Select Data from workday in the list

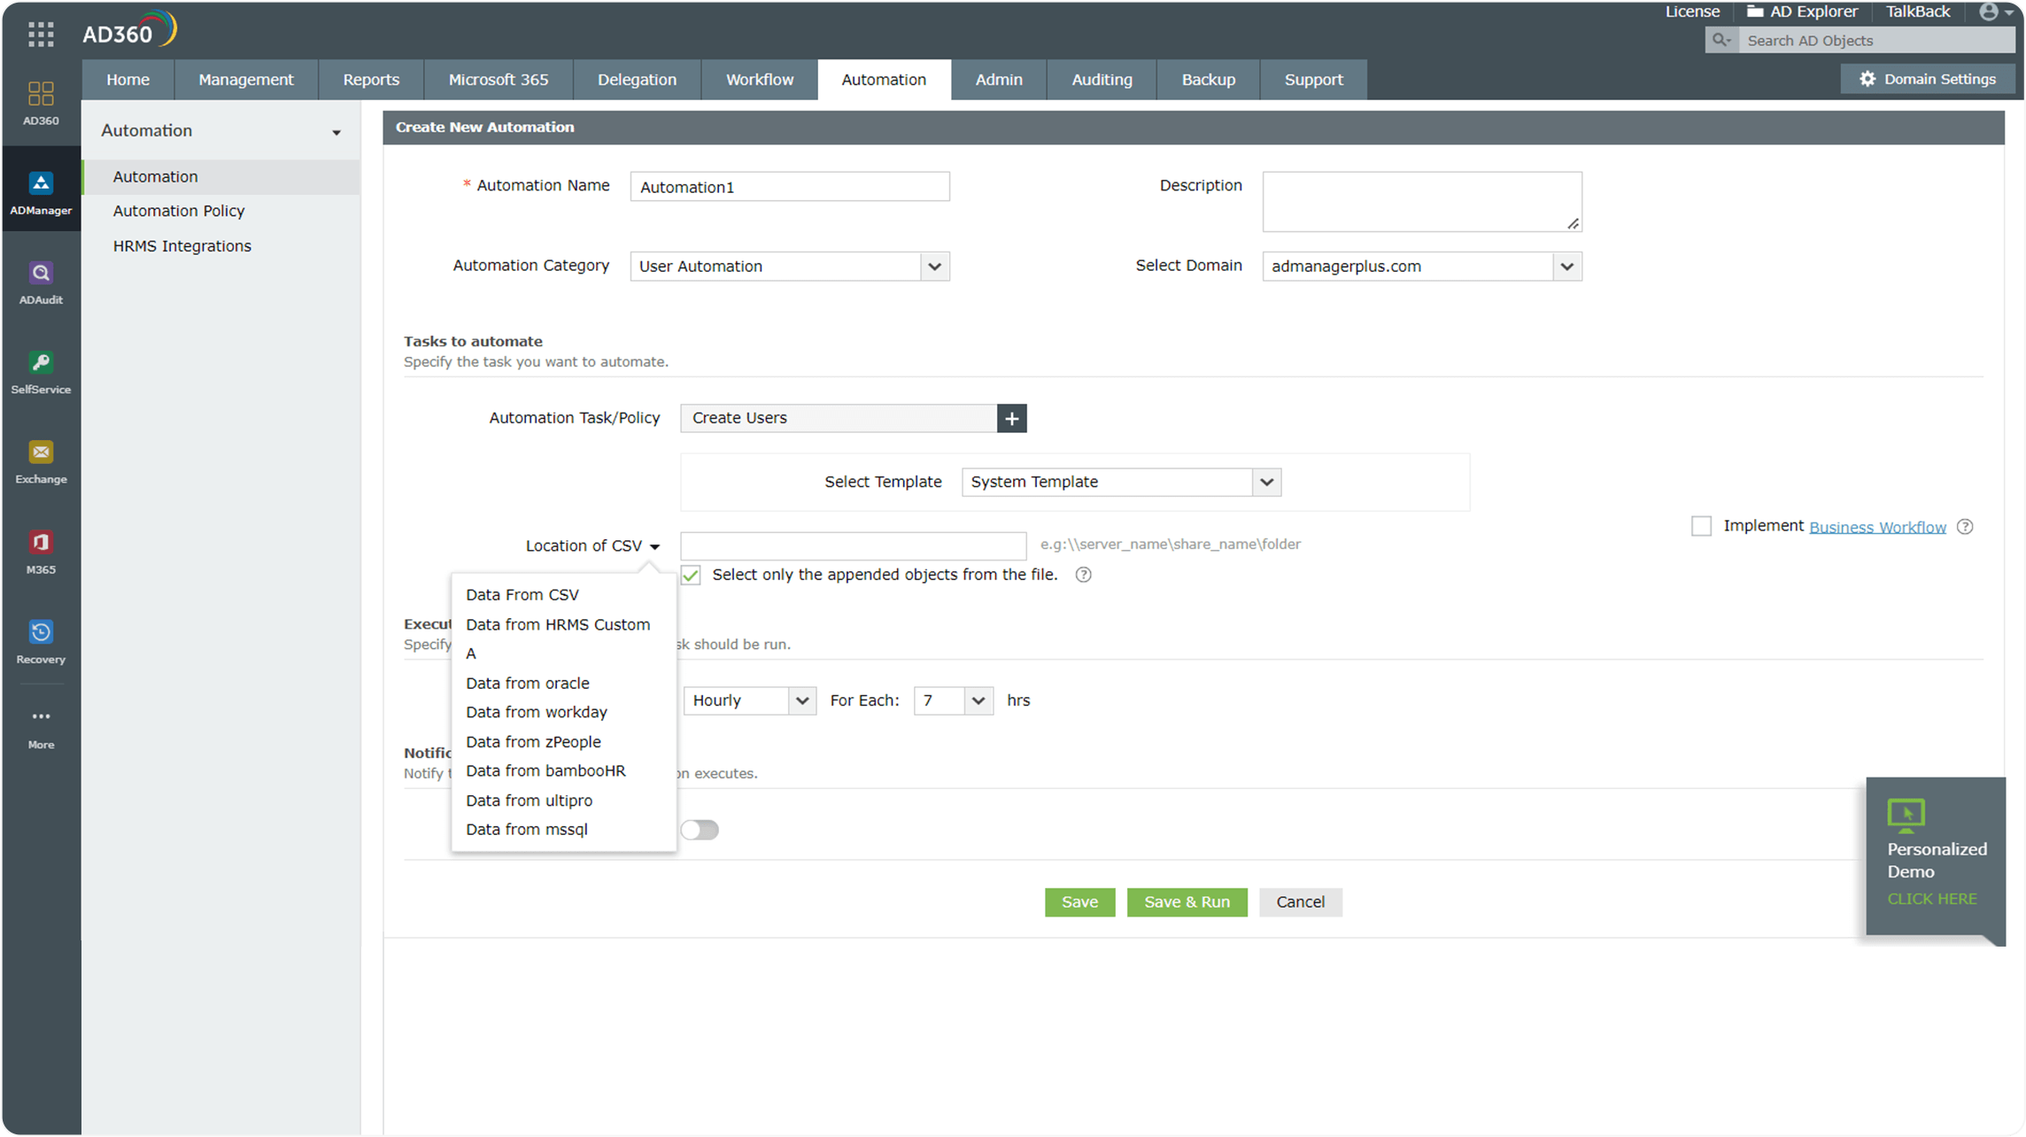(537, 712)
